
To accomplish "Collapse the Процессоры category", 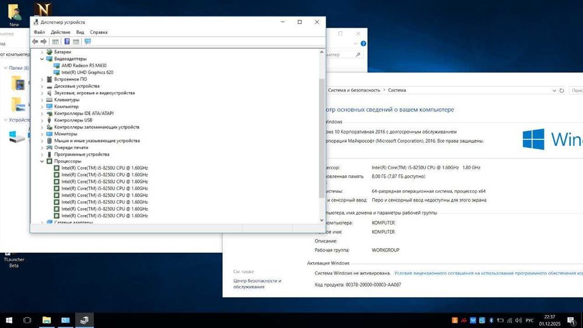I will pos(42,161).
